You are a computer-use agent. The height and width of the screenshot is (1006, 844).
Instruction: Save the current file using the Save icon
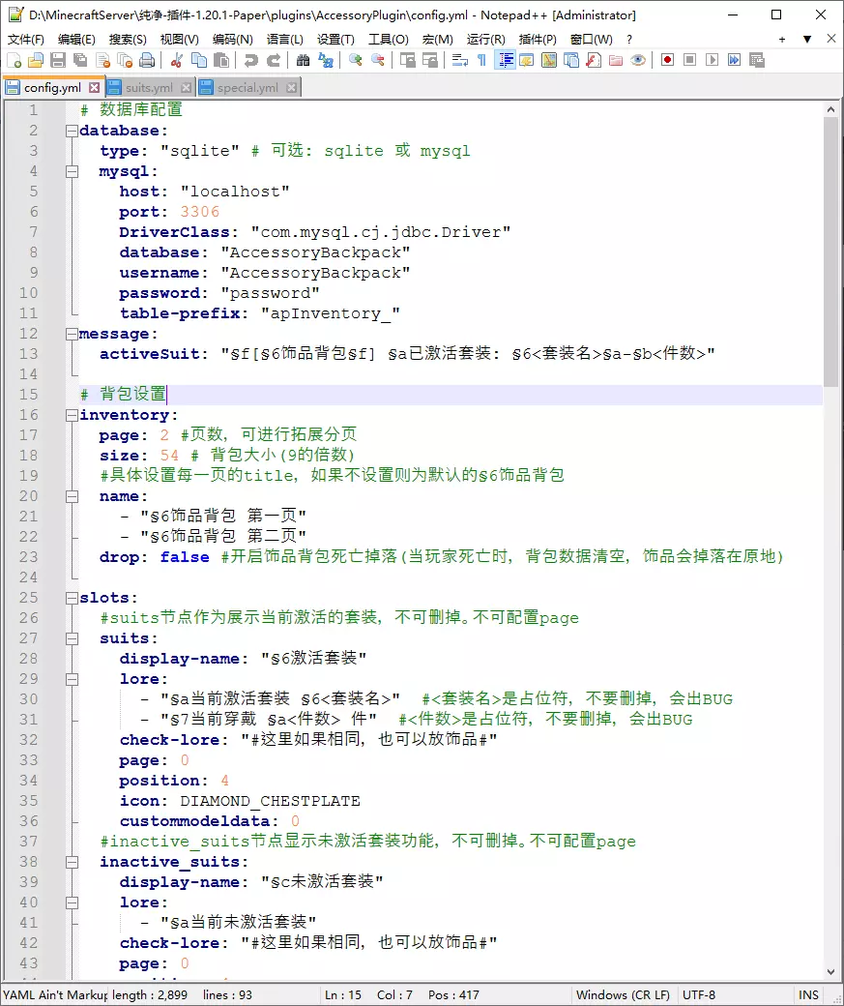58,60
